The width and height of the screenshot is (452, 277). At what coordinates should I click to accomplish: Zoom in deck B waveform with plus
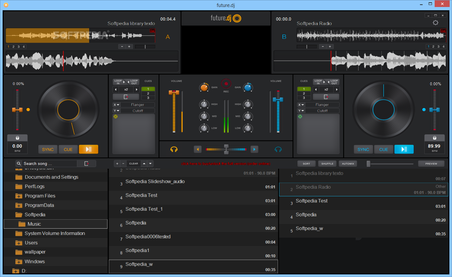(329, 46)
